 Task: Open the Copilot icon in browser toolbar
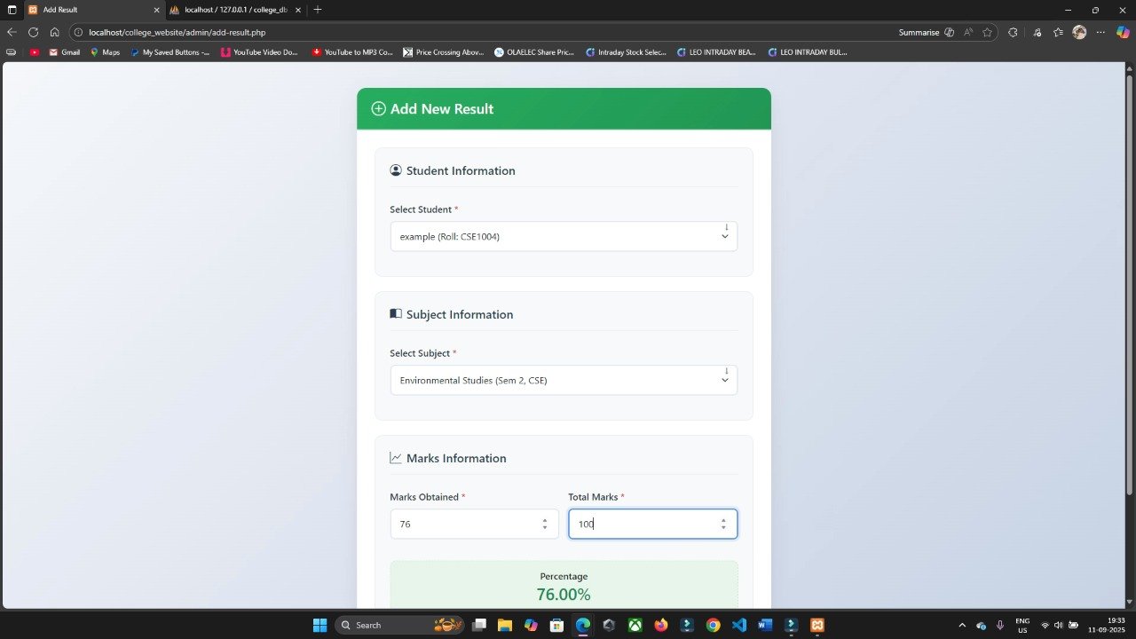1123,32
